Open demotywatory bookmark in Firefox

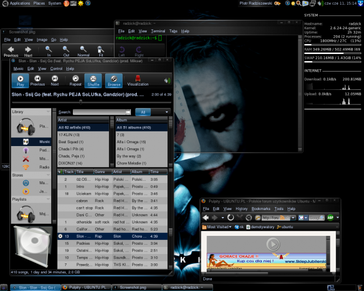click(x=260, y=227)
